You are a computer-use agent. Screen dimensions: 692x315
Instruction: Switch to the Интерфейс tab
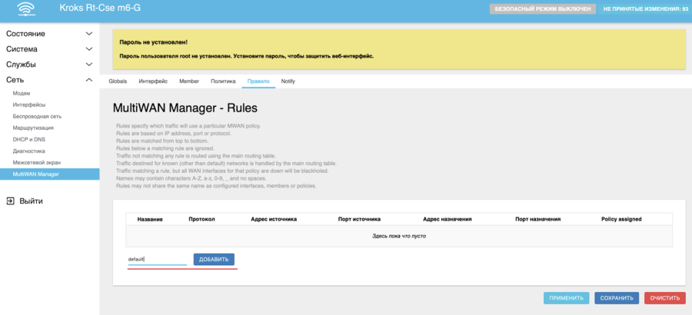coord(153,81)
